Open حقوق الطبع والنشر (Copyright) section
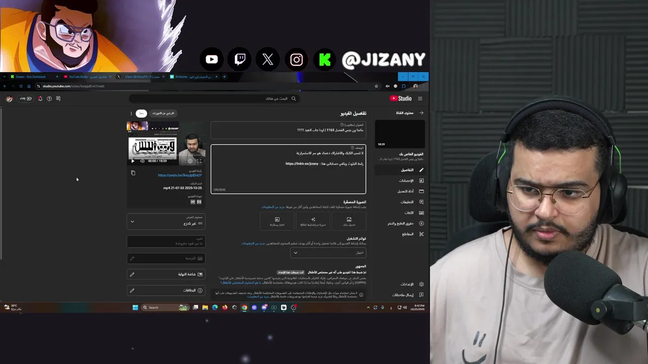Screen dimensions: 648x364 point(399,223)
